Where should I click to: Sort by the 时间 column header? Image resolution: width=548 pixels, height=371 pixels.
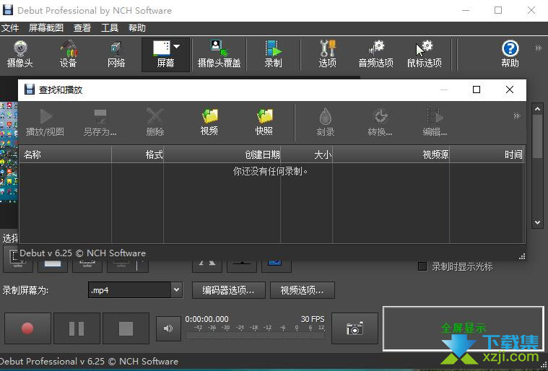pos(487,154)
